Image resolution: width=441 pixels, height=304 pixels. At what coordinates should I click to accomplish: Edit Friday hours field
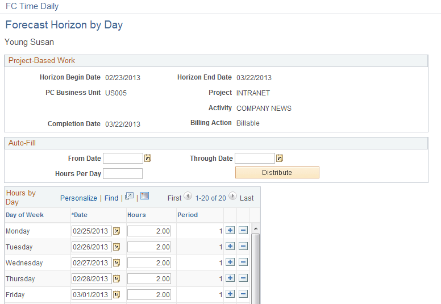click(x=149, y=295)
